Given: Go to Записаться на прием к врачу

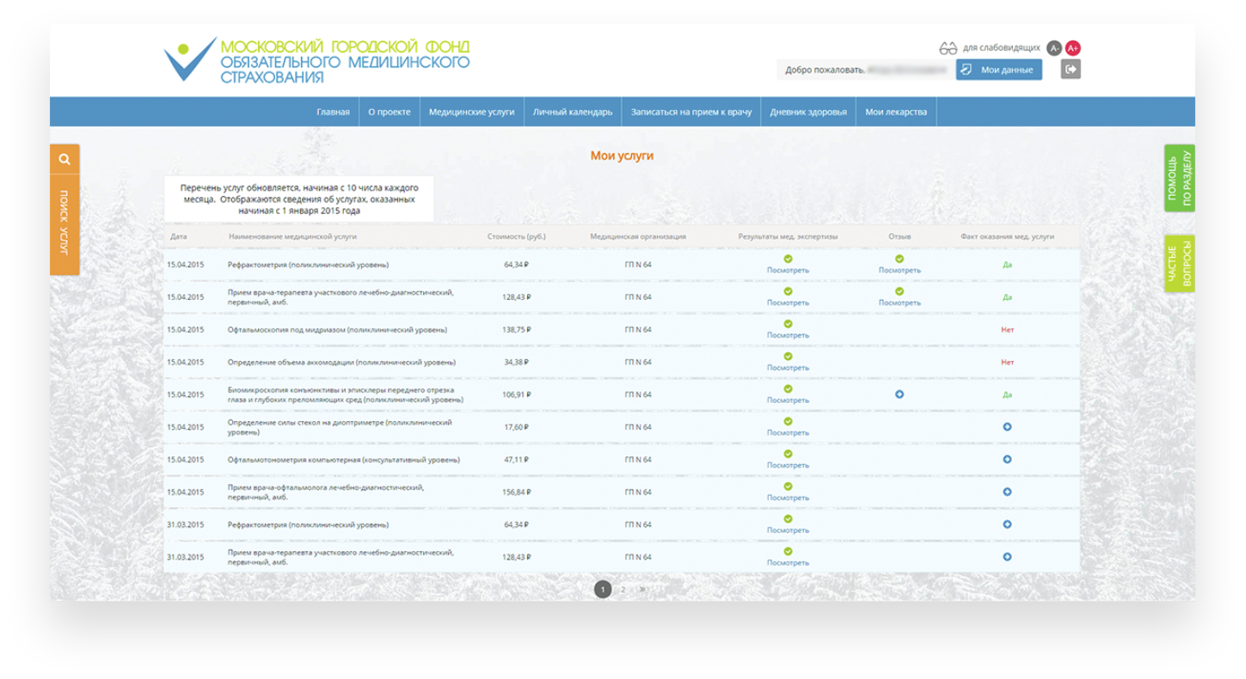Looking at the screenshot, I should 691,112.
